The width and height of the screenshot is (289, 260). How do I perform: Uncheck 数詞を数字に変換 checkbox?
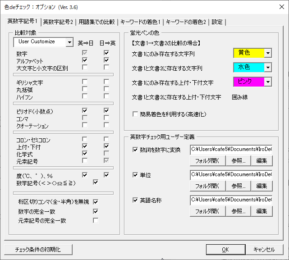(136, 150)
